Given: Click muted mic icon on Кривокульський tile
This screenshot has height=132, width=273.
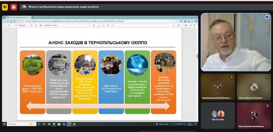Looking at the screenshot, I should [x=232, y=77].
